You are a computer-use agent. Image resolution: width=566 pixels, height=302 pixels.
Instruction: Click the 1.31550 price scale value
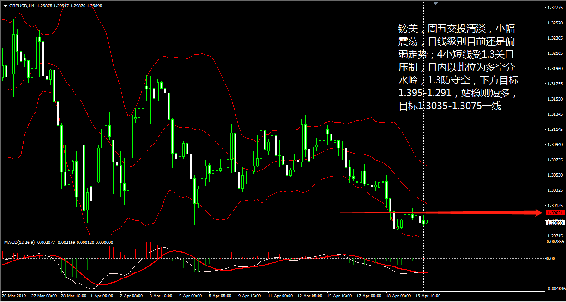click(x=554, y=99)
